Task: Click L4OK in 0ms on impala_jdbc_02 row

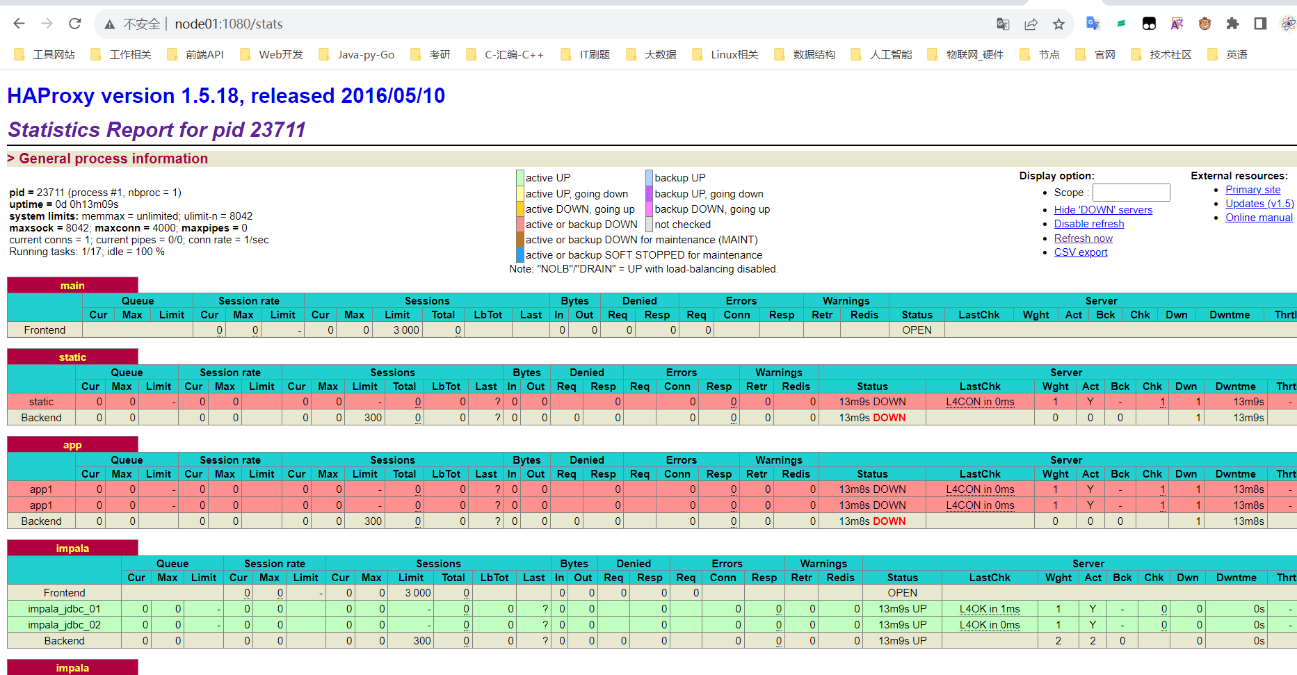Action: [990, 625]
